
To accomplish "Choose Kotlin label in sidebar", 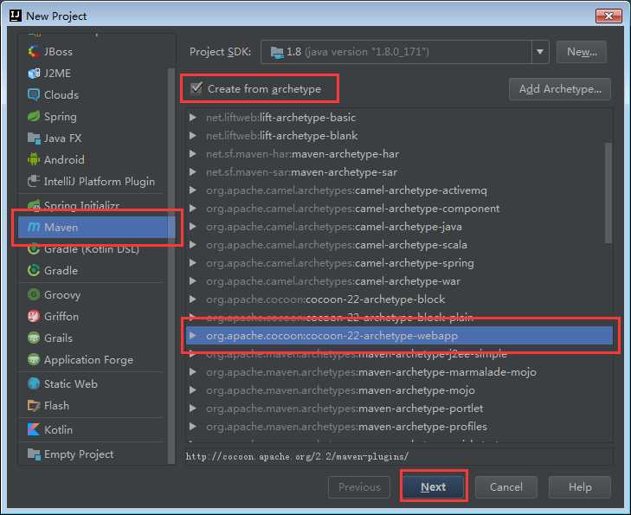I will point(58,429).
